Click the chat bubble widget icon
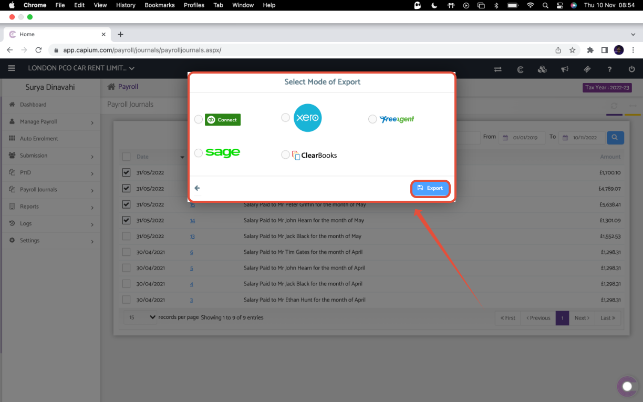The width and height of the screenshot is (643, 402). 627,387
